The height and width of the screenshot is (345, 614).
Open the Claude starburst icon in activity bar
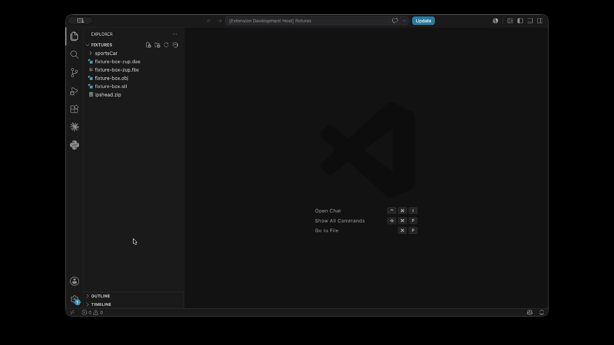[74, 127]
